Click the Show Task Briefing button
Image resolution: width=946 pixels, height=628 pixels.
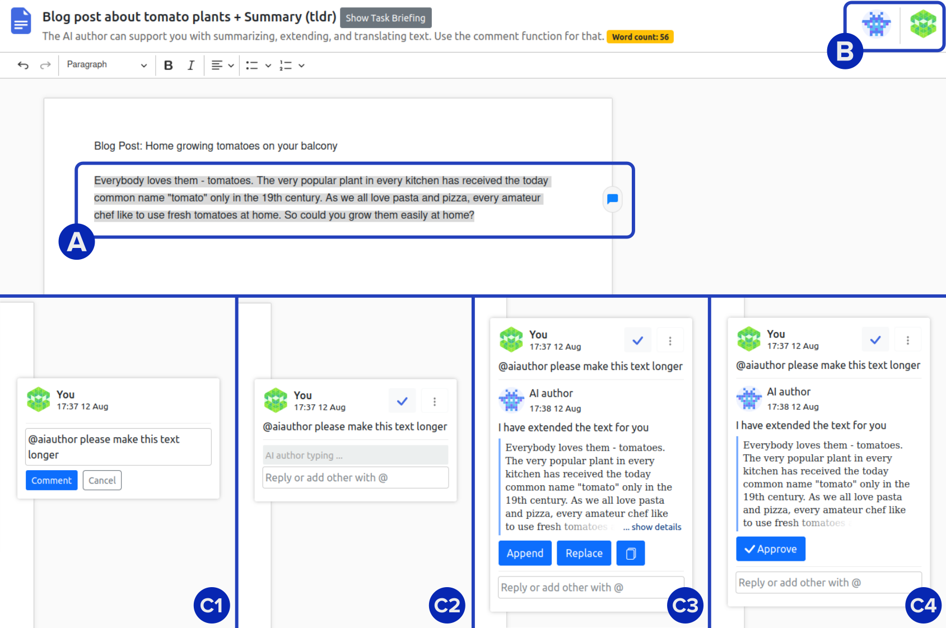[385, 18]
